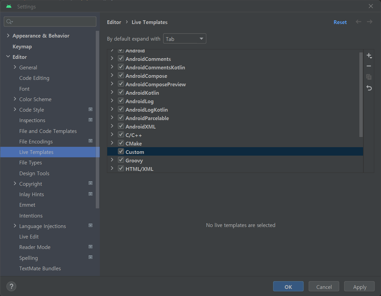Open the Keymap settings page
This screenshot has width=381, height=296.
click(22, 46)
